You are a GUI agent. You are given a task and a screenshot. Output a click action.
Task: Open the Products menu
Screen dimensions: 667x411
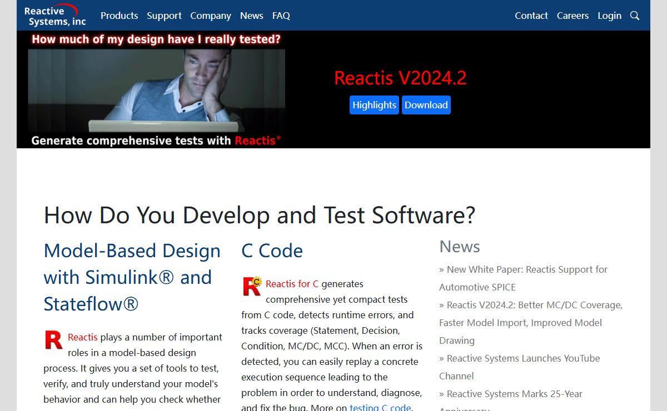pos(119,16)
